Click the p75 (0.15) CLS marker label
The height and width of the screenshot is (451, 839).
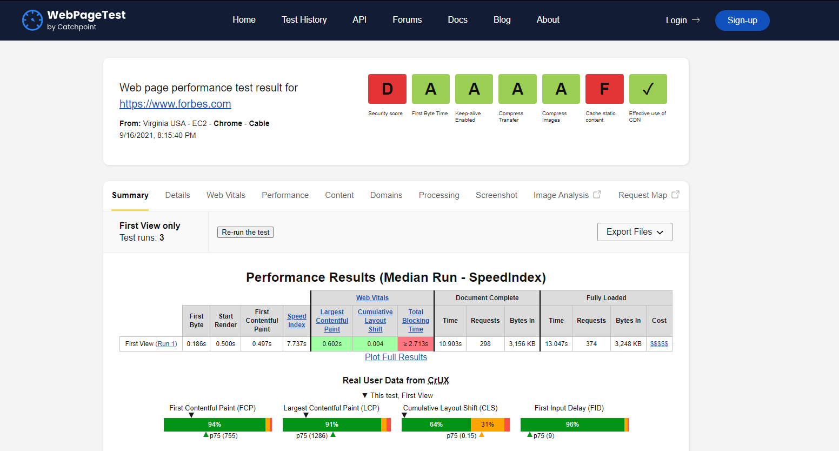coord(461,436)
